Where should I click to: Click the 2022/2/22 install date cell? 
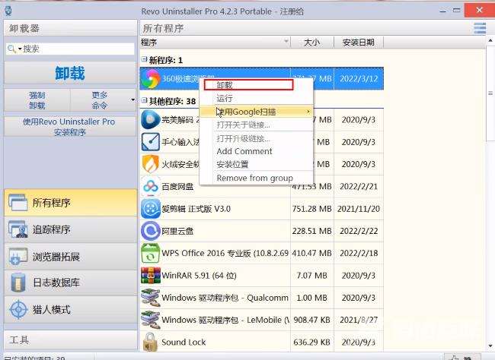pyautogui.click(x=359, y=231)
